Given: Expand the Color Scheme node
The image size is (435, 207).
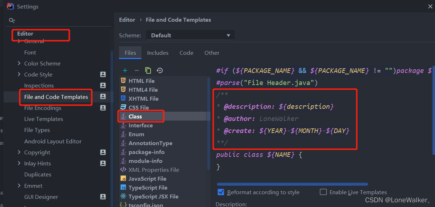Looking at the screenshot, I should [x=20, y=63].
